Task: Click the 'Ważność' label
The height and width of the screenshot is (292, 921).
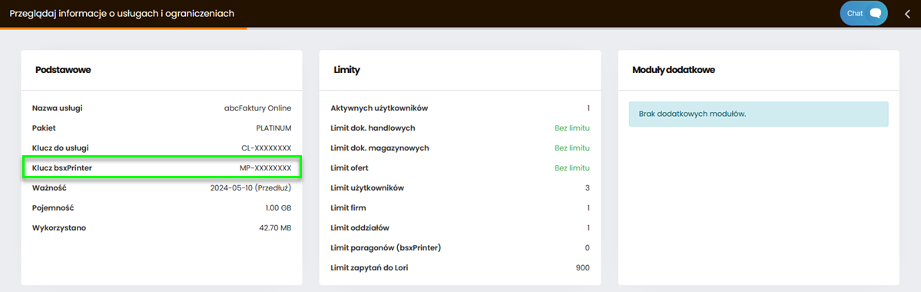Action: click(48, 188)
